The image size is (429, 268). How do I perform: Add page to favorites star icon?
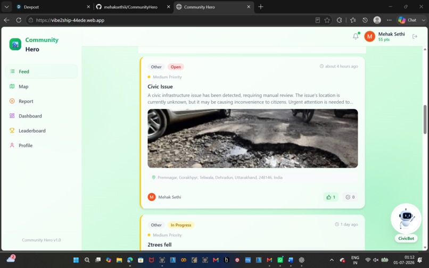327,20
